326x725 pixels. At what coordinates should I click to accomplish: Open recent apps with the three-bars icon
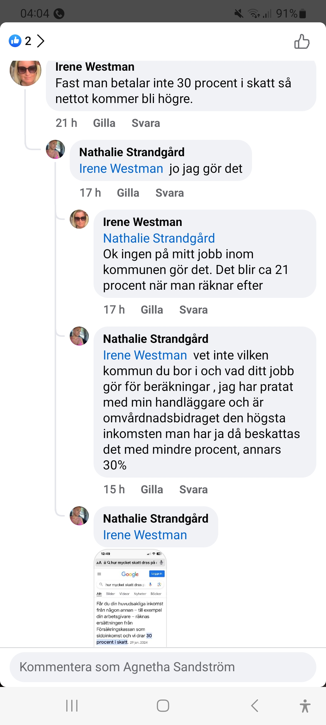(x=72, y=706)
